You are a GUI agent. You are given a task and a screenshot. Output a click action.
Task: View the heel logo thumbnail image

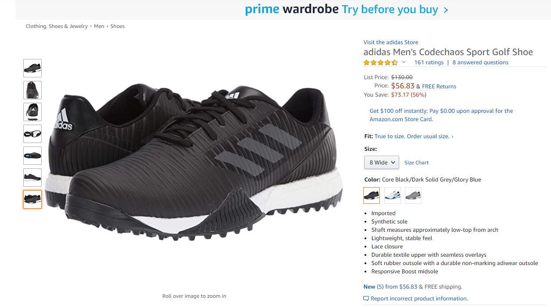[32, 112]
